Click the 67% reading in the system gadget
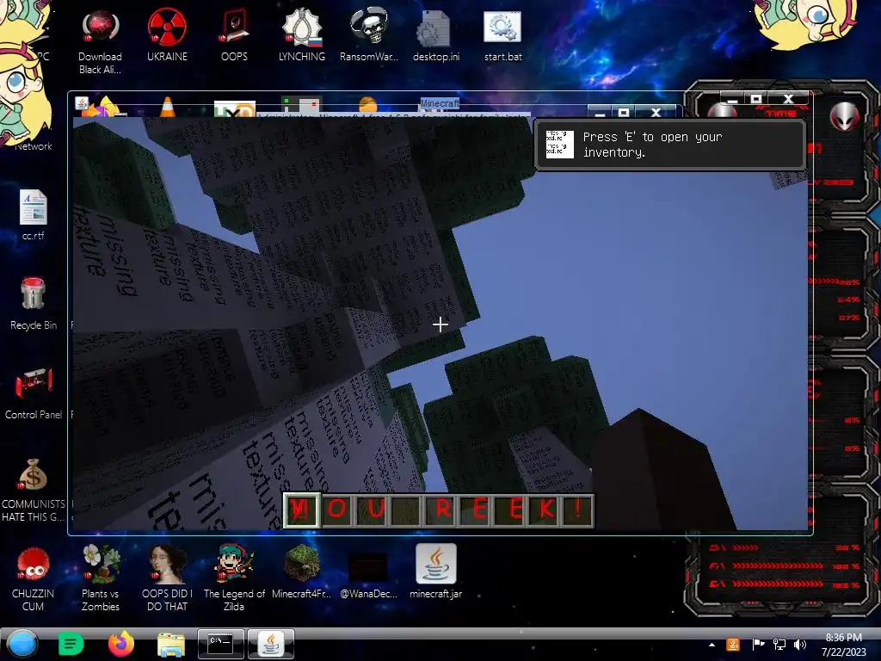Image resolution: width=881 pixels, height=661 pixels. tap(849, 318)
